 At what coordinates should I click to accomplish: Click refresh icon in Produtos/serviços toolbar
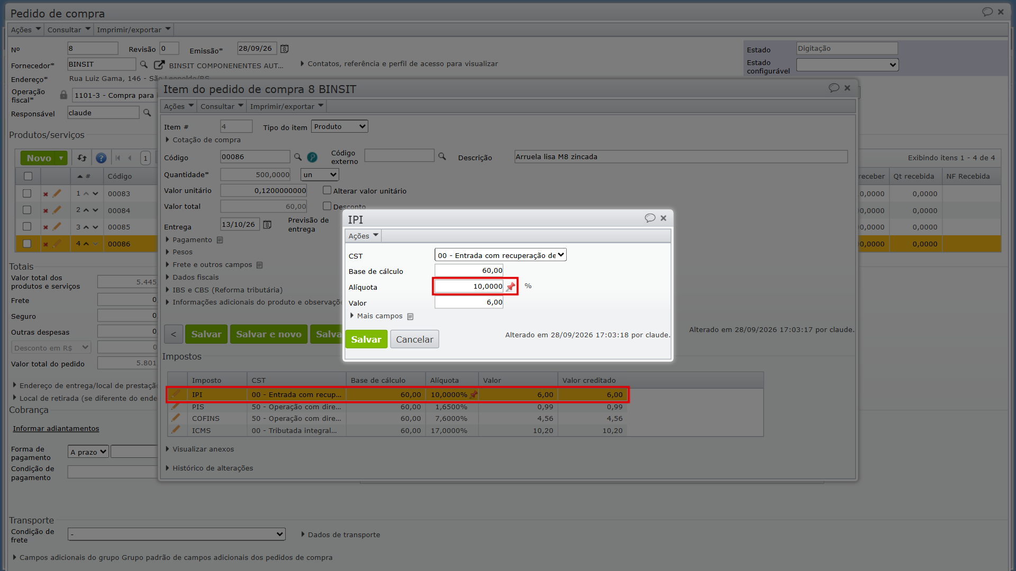click(x=82, y=158)
